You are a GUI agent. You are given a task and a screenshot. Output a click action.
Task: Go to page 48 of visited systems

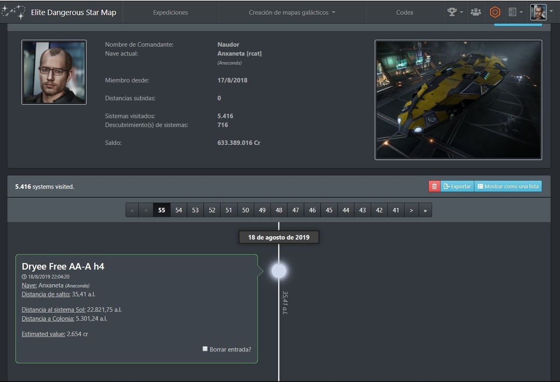279,210
